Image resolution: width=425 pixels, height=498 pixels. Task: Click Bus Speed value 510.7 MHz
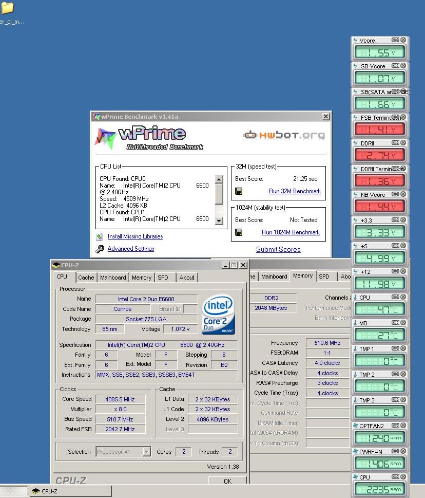pos(120,419)
